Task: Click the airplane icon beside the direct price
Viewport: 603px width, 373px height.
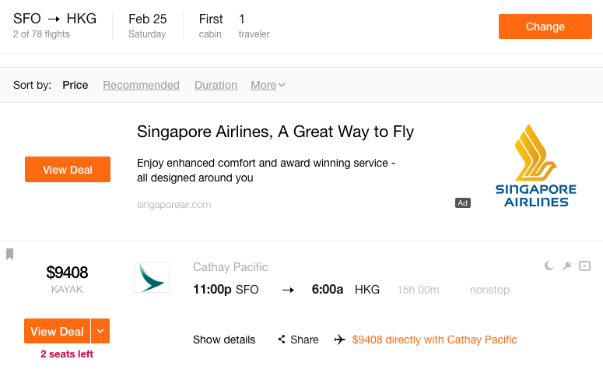Action: click(x=339, y=340)
